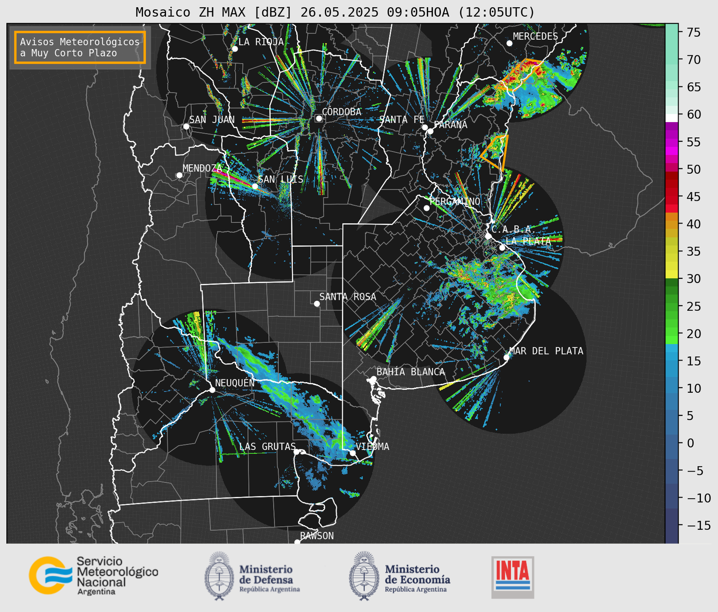The image size is (718, 612).
Task: Click the 0 dBZ label on the colorbar
Action: 690,443
